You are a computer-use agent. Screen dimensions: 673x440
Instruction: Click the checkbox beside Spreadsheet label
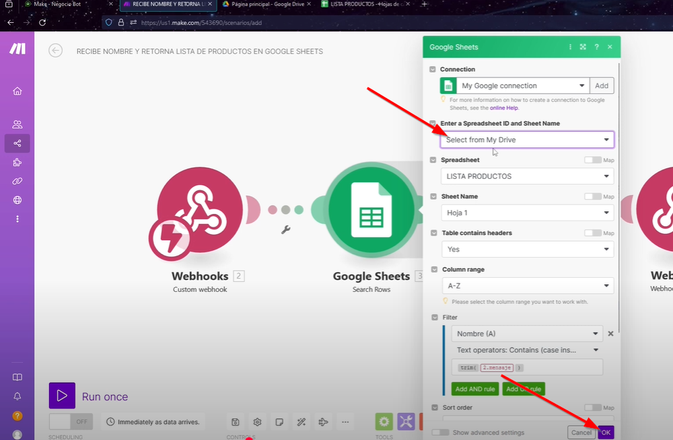click(433, 159)
